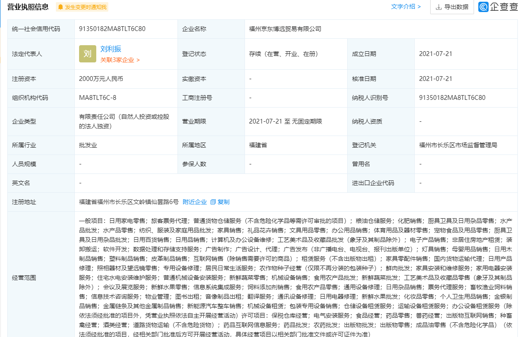520x337 pixels.
Task: Click the 英文名 label cell
Action: (41, 183)
